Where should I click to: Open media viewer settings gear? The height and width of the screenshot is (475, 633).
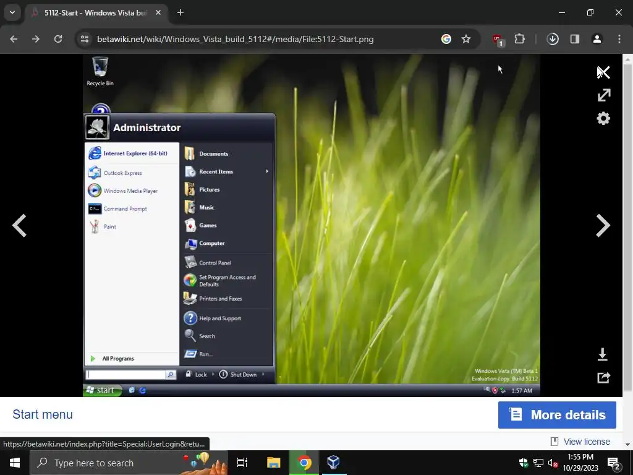click(603, 118)
